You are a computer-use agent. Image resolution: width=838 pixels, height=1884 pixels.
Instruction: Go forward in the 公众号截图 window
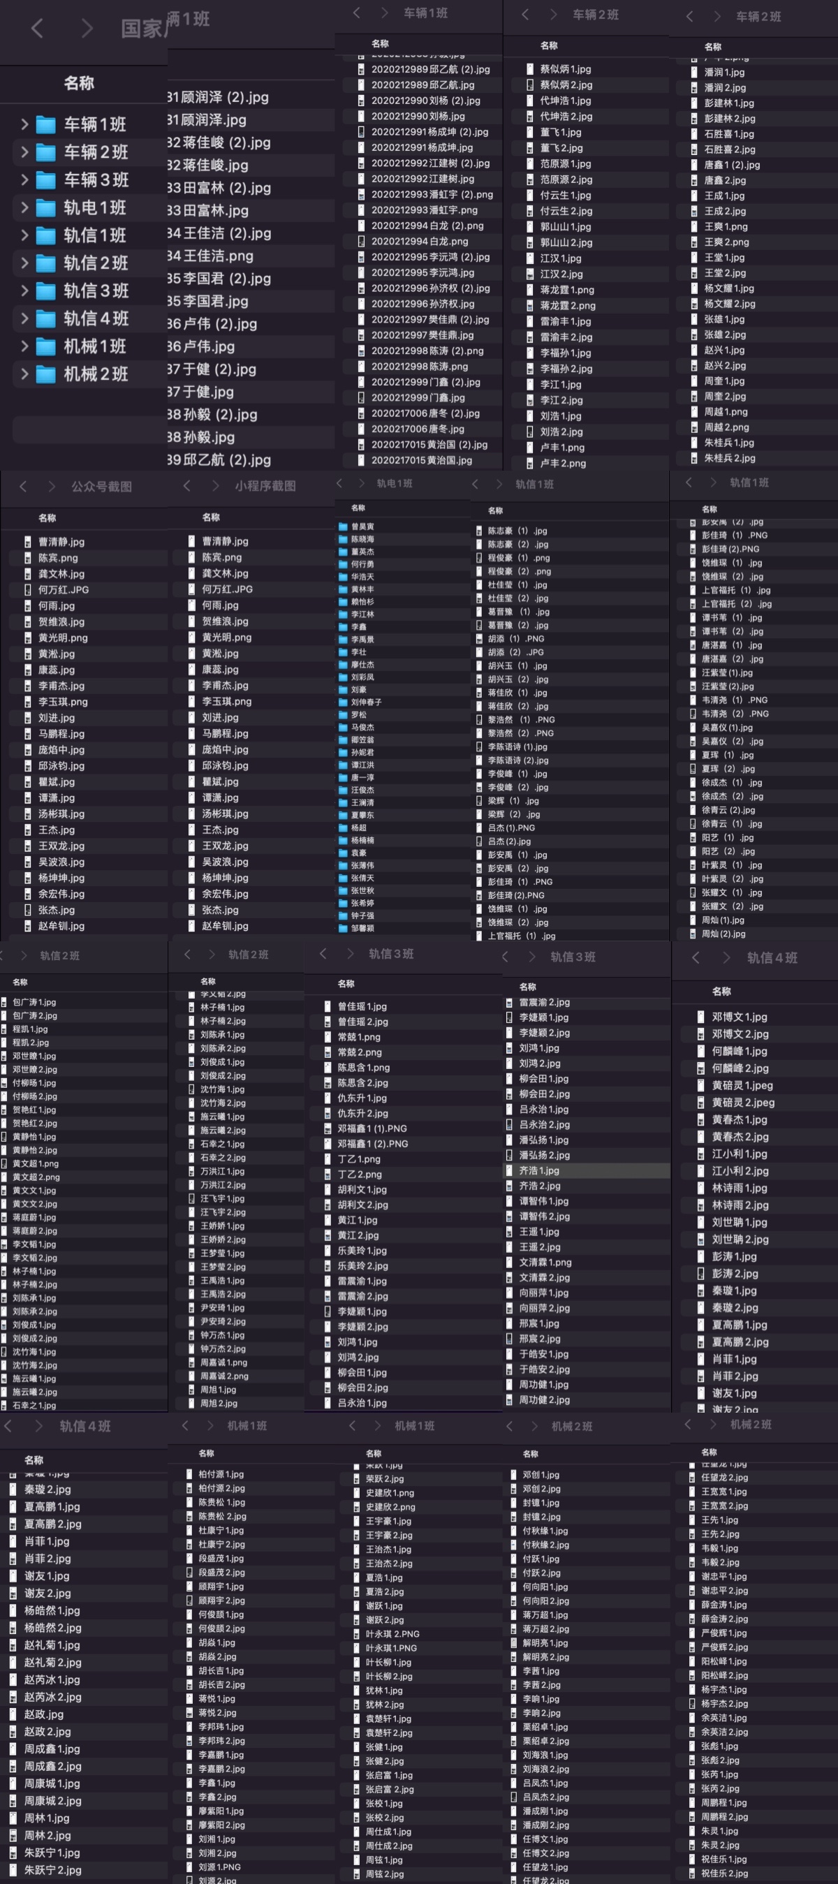click(x=51, y=486)
